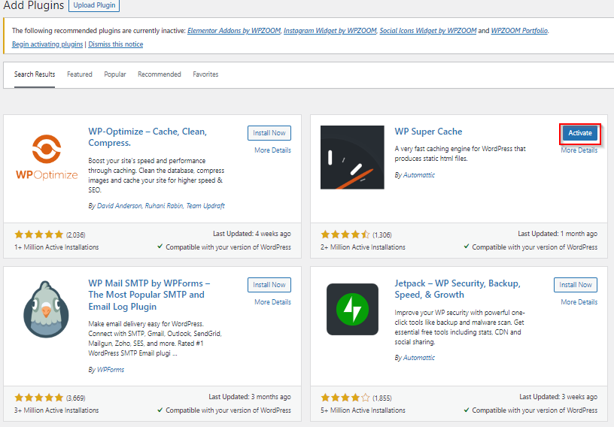Screen dimensions: 614x427
Task: Click the Add Plugins page heading
Action: tap(34, 5)
